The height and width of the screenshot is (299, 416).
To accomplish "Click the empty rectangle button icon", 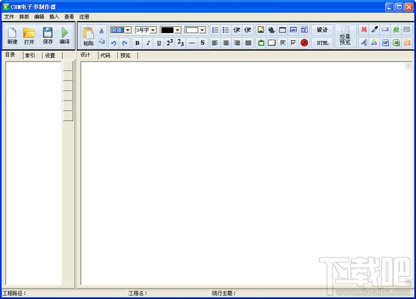I will pyautogui.click(x=272, y=43).
